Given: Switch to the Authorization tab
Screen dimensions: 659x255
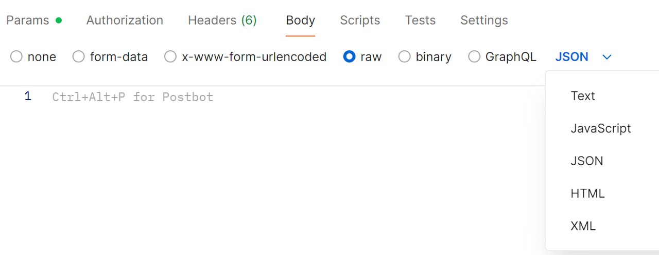Looking at the screenshot, I should pyautogui.click(x=125, y=21).
